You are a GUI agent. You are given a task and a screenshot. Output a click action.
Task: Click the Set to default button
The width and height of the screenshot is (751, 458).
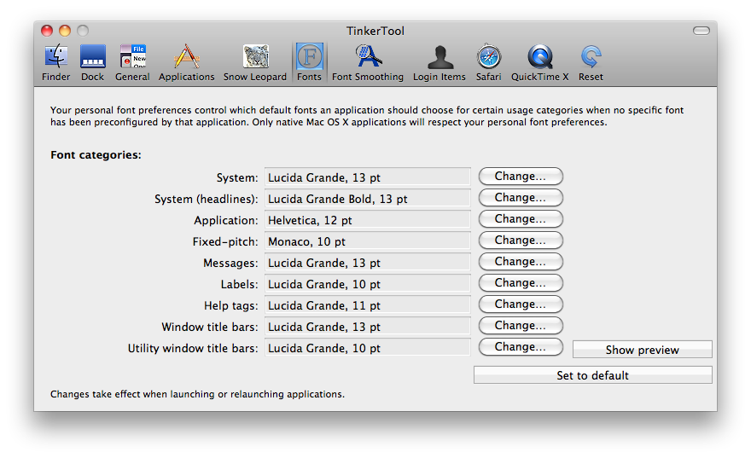click(593, 375)
